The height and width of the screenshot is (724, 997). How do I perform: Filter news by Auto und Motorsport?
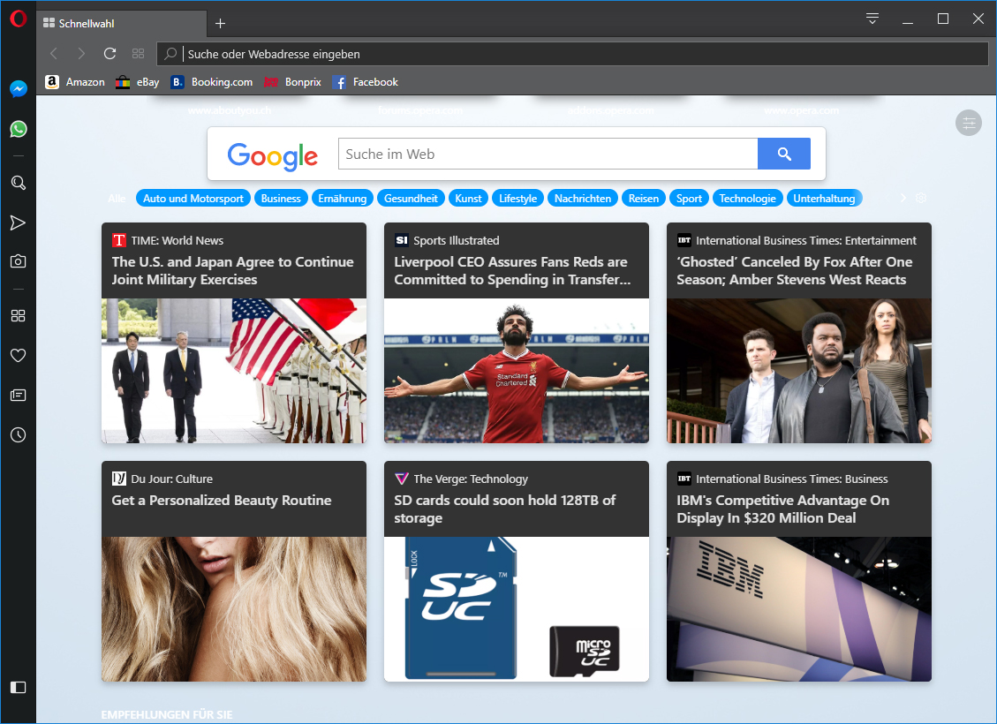tap(193, 199)
